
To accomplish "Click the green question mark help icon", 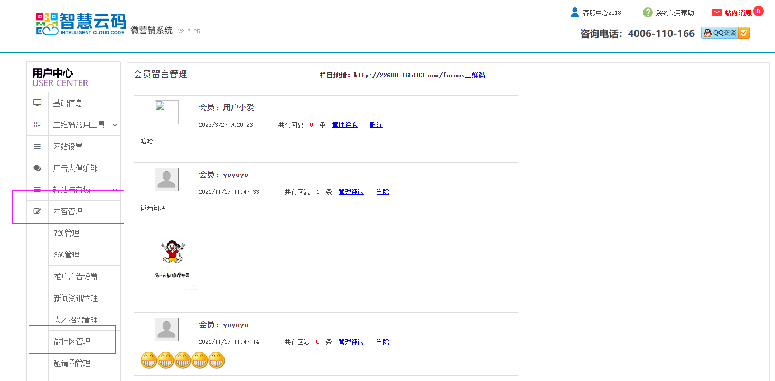I will point(648,13).
